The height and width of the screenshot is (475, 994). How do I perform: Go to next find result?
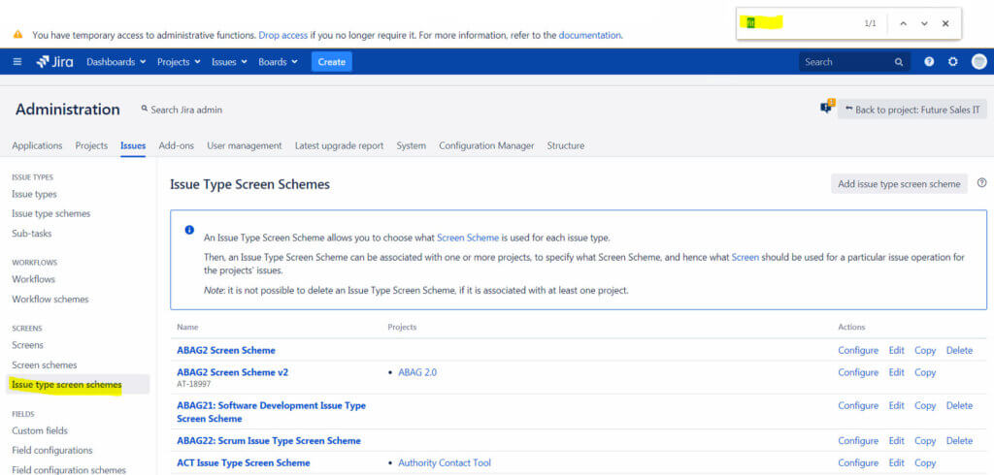tap(924, 23)
